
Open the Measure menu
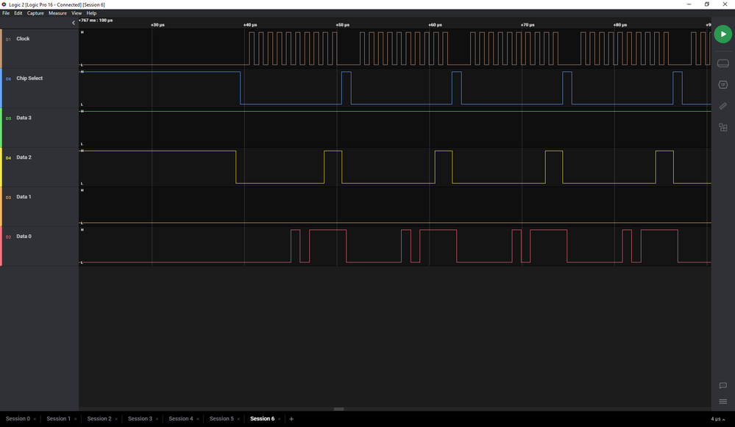(57, 13)
